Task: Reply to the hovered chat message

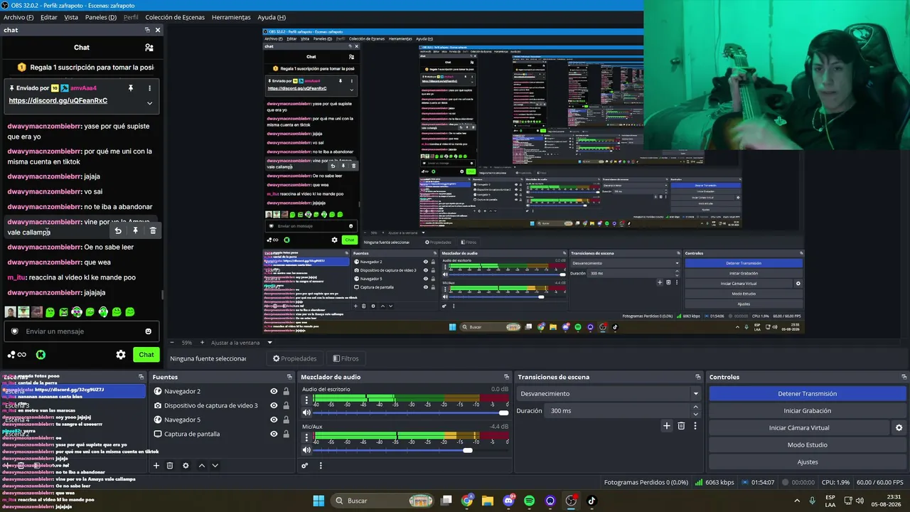Action: click(x=118, y=230)
